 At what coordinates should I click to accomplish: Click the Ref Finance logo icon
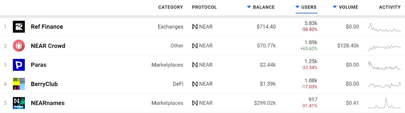click(19, 27)
